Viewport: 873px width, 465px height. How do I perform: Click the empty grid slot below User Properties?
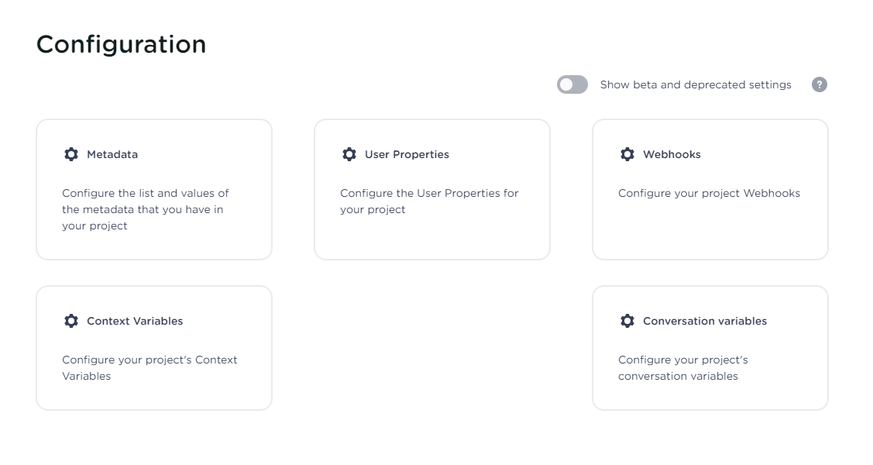tap(432, 348)
